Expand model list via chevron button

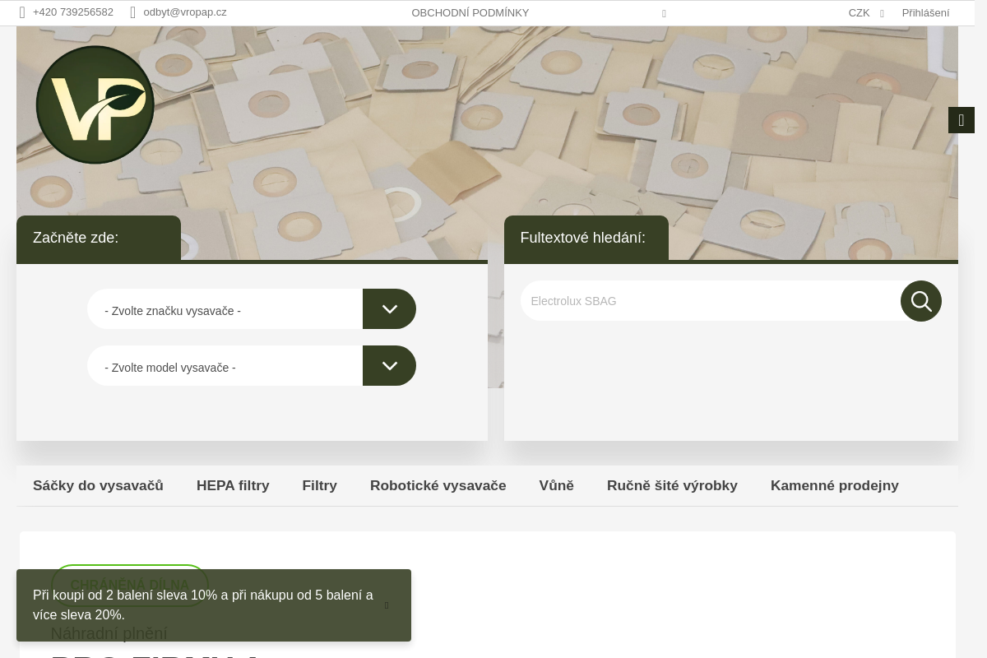pos(389,366)
